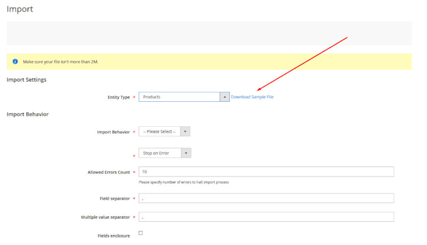Click the Entity Type arrow button

(x=225, y=97)
